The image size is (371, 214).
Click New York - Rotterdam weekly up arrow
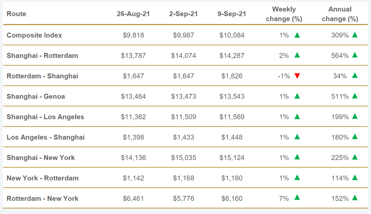tap(297, 177)
